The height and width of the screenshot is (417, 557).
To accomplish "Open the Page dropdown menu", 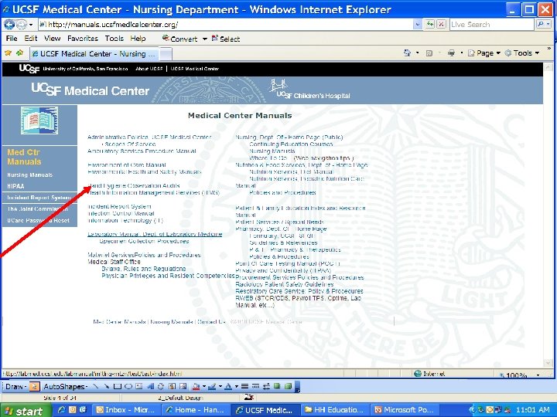I will tap(484, 53).
